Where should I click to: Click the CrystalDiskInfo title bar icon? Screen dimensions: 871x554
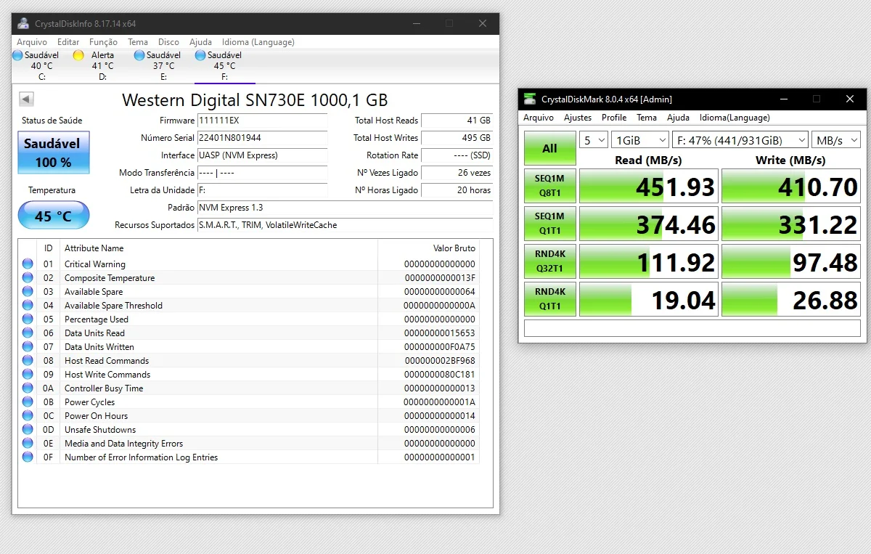coord(24,23)
